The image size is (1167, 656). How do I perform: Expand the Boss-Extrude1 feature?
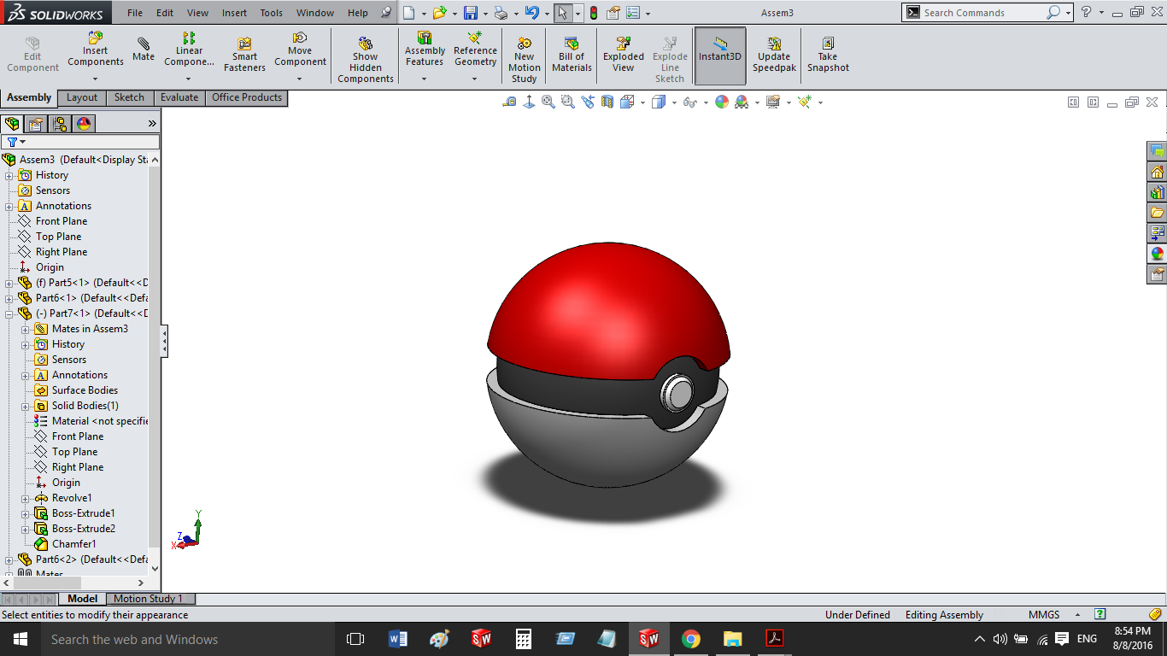[x=26, y=513]
